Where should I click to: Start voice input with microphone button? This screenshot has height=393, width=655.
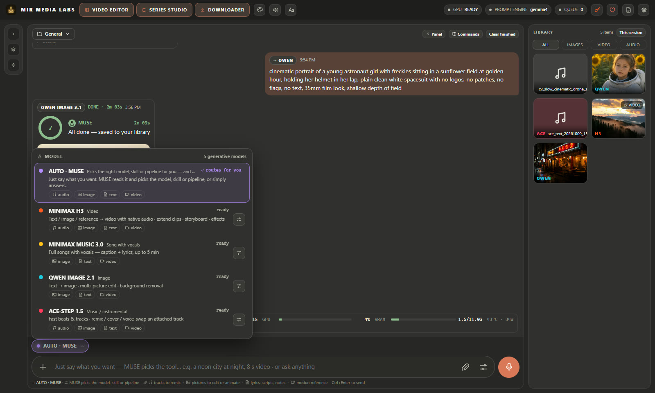pyautogui.click(x=509, y=367)
